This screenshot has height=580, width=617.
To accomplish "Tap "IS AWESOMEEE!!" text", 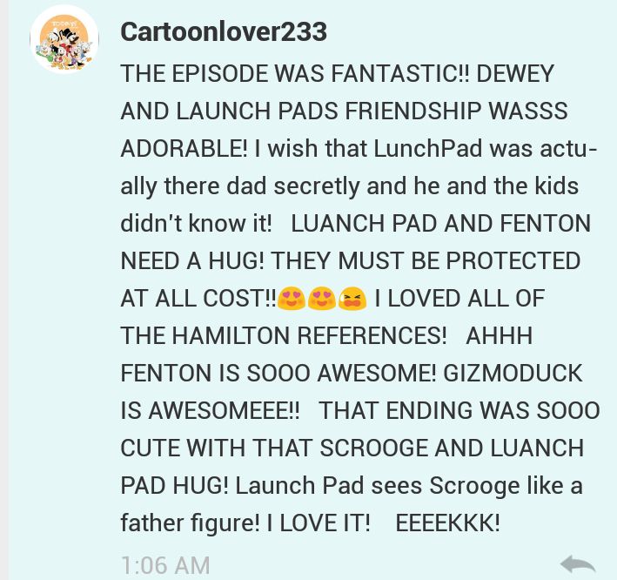I will (x=210, y=411).
